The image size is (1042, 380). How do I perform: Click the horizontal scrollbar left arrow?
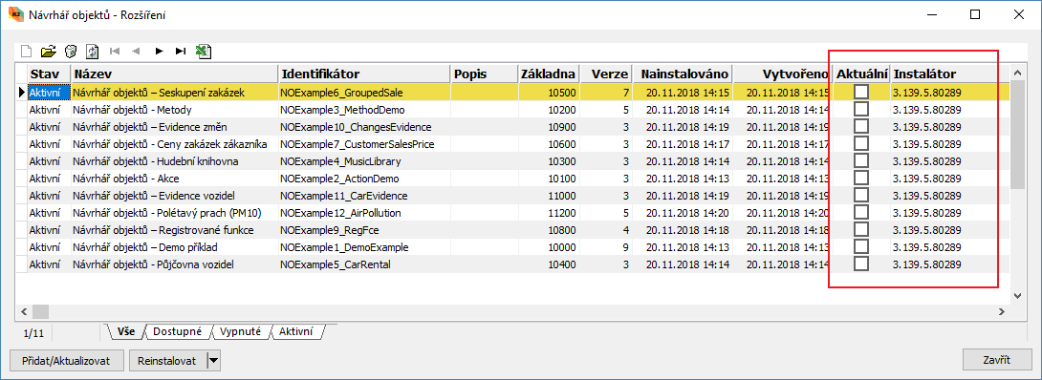(24, 311)
